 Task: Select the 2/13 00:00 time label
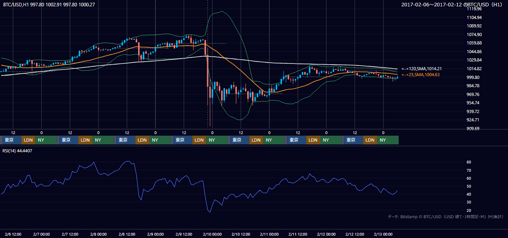pos(383,234)
